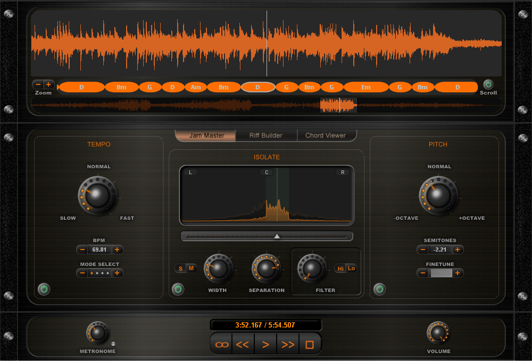Click the BPM value field 69.81

pos(99,250)
